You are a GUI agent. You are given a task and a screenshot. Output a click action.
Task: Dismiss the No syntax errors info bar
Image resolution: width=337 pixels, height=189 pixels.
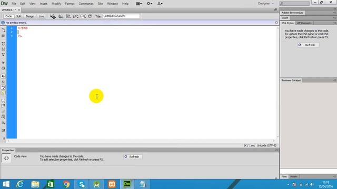[276, 23]
